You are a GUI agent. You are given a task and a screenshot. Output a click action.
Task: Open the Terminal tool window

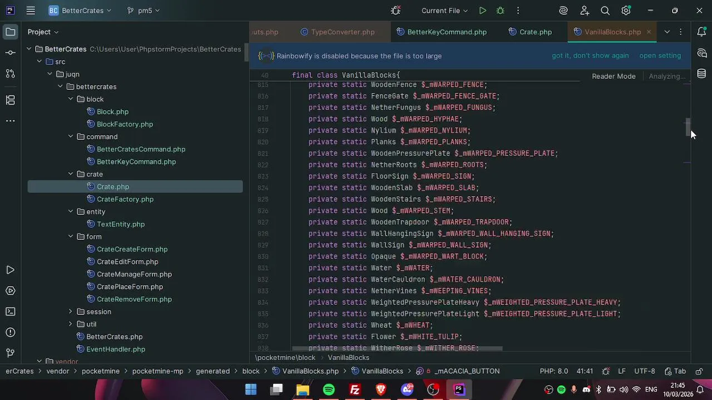click(x=10, y=312)
